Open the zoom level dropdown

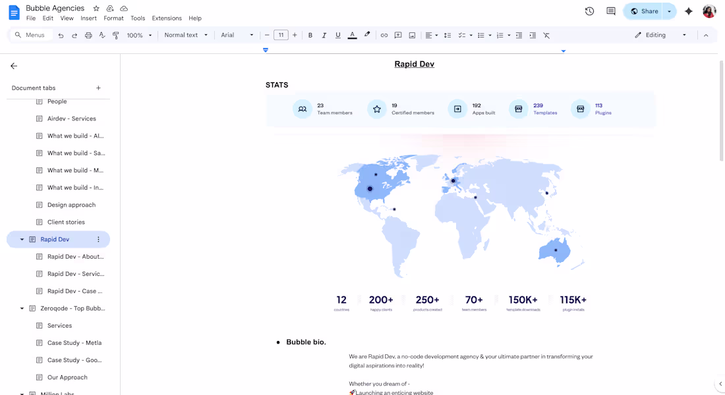tap(139, 35)
